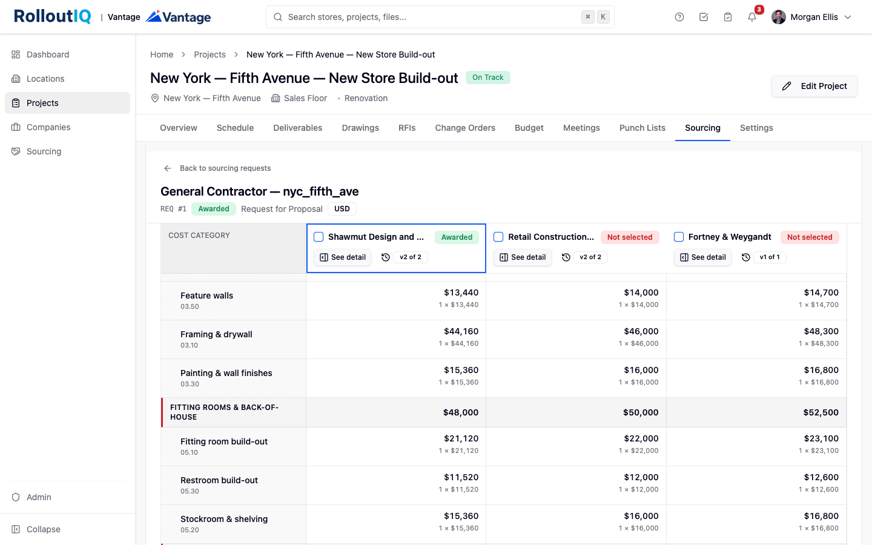Screen dimensions: 872x545
Task: Click the RolloutIQ logo
Action: 52,16
